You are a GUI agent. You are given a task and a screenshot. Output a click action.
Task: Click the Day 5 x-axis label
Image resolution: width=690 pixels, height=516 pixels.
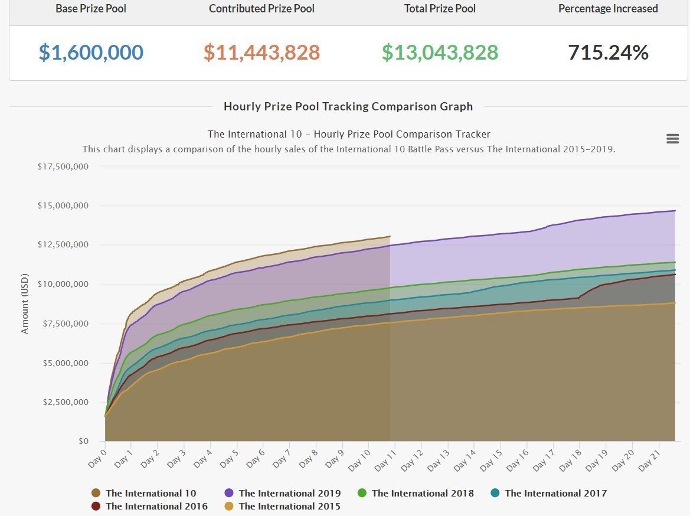[x=229, y=459]
